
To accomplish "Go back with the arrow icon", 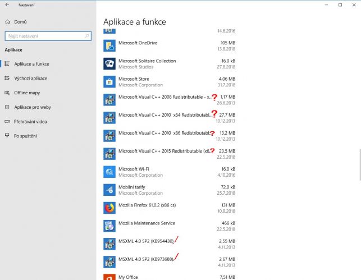I will (7, 5).
